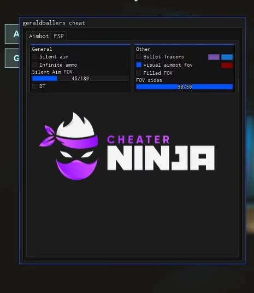
Task: Enable the Silent aim checkbox
Action: coord(35,57)
